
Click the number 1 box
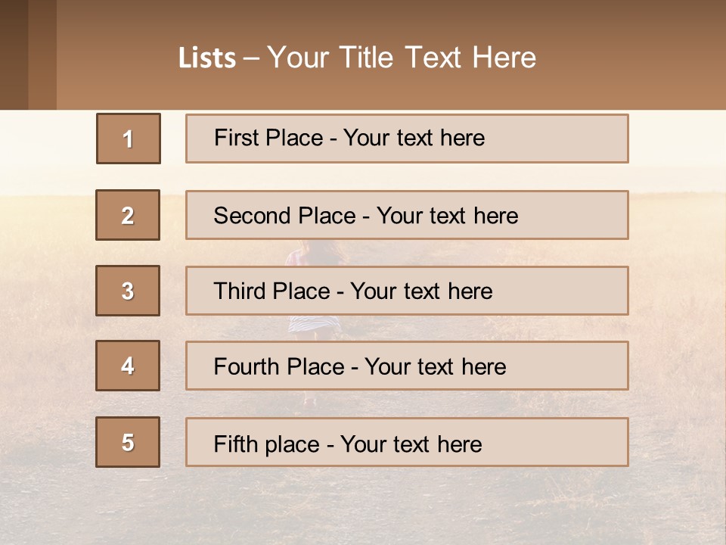click(128, 139)
